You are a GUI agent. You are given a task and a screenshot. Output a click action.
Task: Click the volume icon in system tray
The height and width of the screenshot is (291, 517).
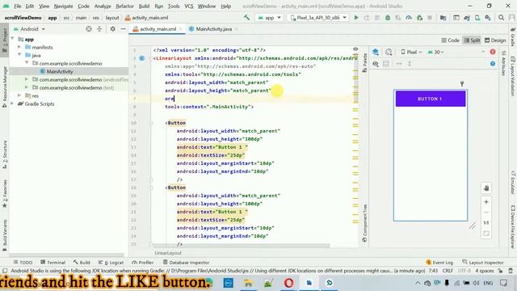[x=476, y=283]
